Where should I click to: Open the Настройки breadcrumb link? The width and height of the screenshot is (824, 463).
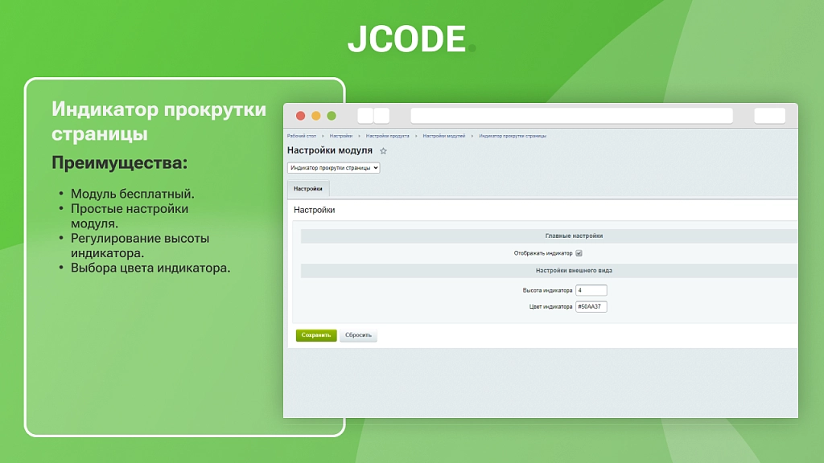341,136
